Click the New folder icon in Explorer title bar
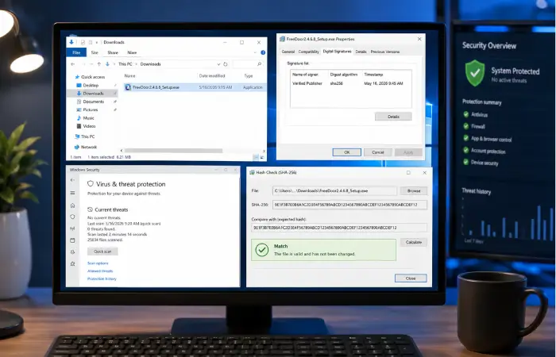This screenshot has width=556, height=357. (x=91, y=42)
